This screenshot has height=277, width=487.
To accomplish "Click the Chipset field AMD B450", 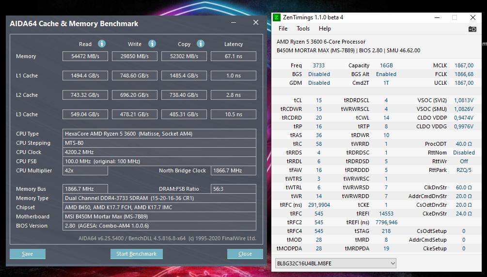I will (159, 207).
